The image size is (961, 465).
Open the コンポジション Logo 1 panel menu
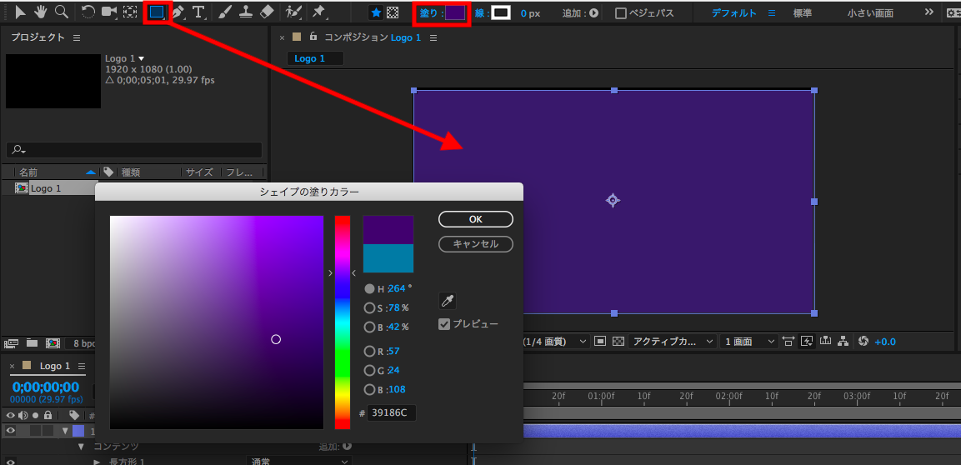433,37
